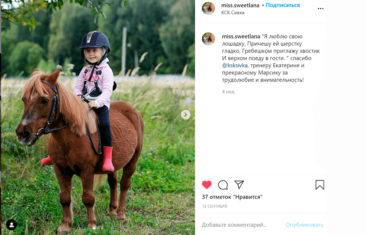Click the Опубликовать button

tap(305, 225)
